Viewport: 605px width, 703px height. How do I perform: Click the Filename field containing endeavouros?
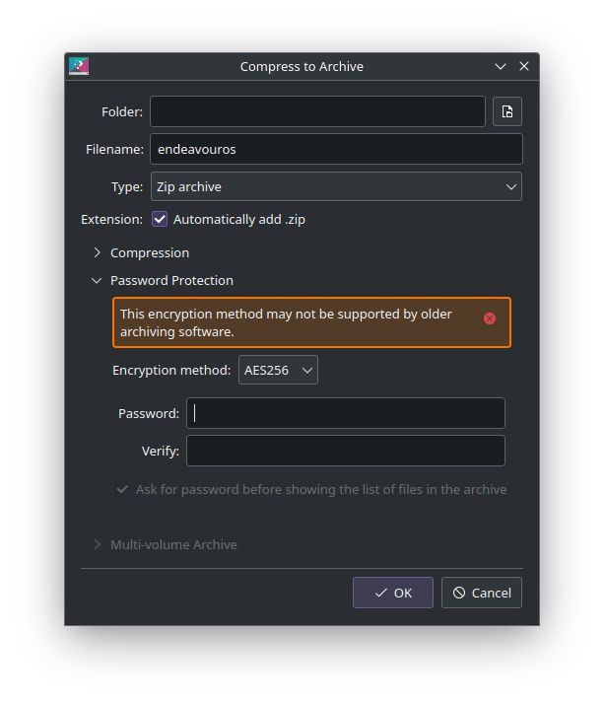pyautogui.click(x=336, y=149)
